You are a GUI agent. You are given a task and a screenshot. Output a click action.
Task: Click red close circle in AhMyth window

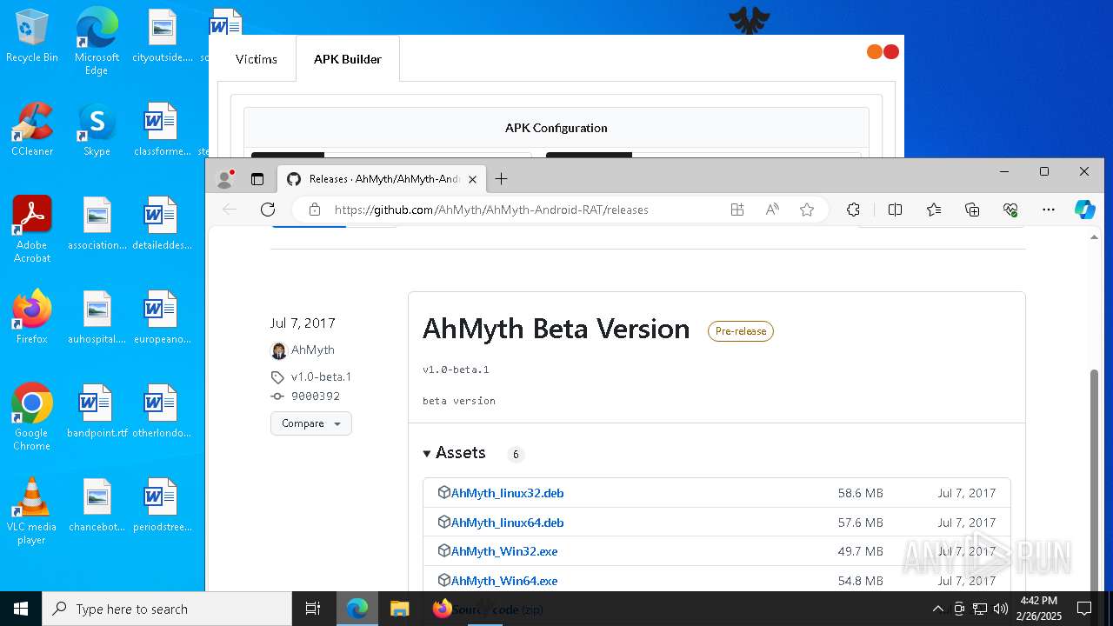pyautogui.click(x=891, y=52)
